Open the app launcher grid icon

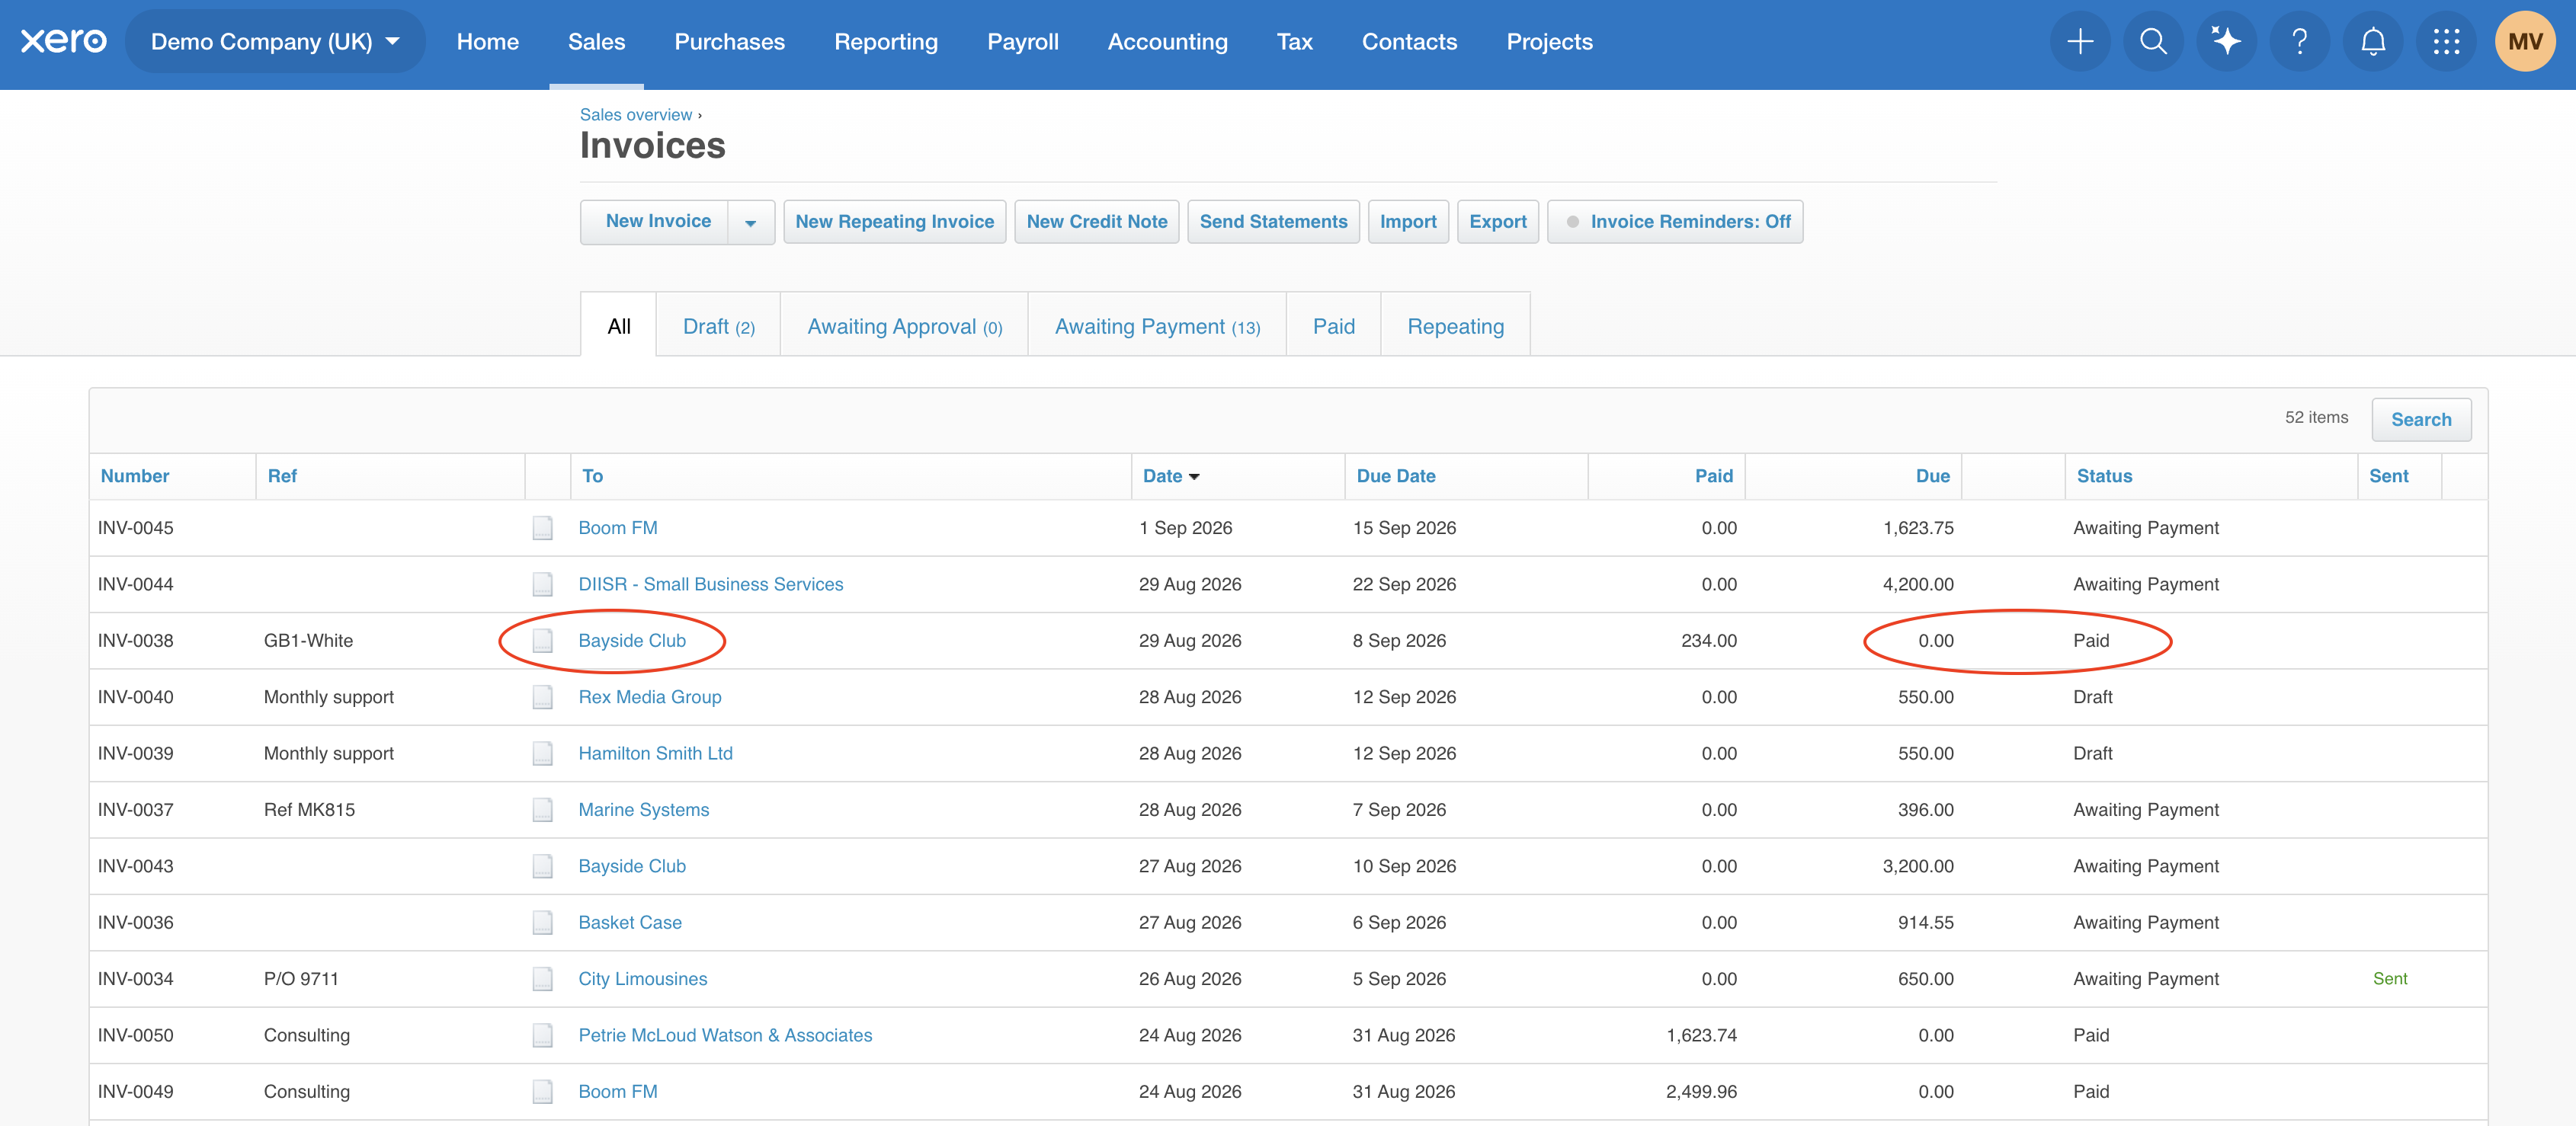[2446, 41]
